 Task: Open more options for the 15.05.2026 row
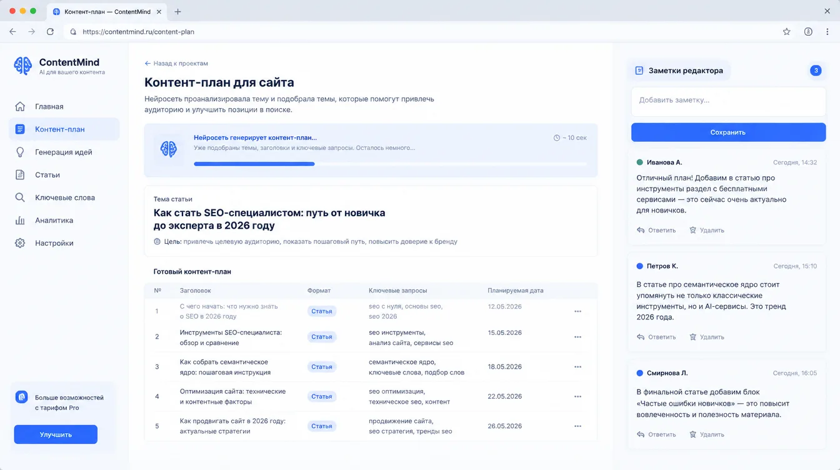coord(577,337)
